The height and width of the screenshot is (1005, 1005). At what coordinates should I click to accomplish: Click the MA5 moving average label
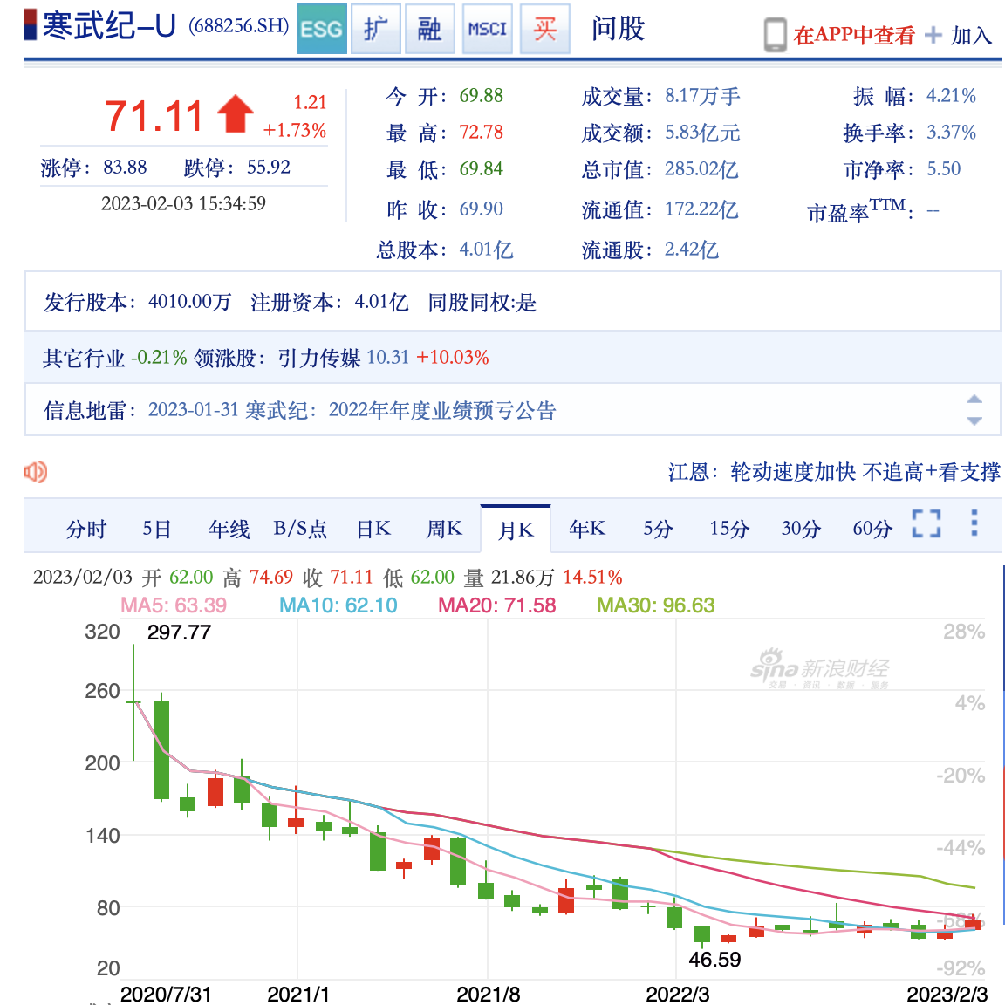pos(174,605)
